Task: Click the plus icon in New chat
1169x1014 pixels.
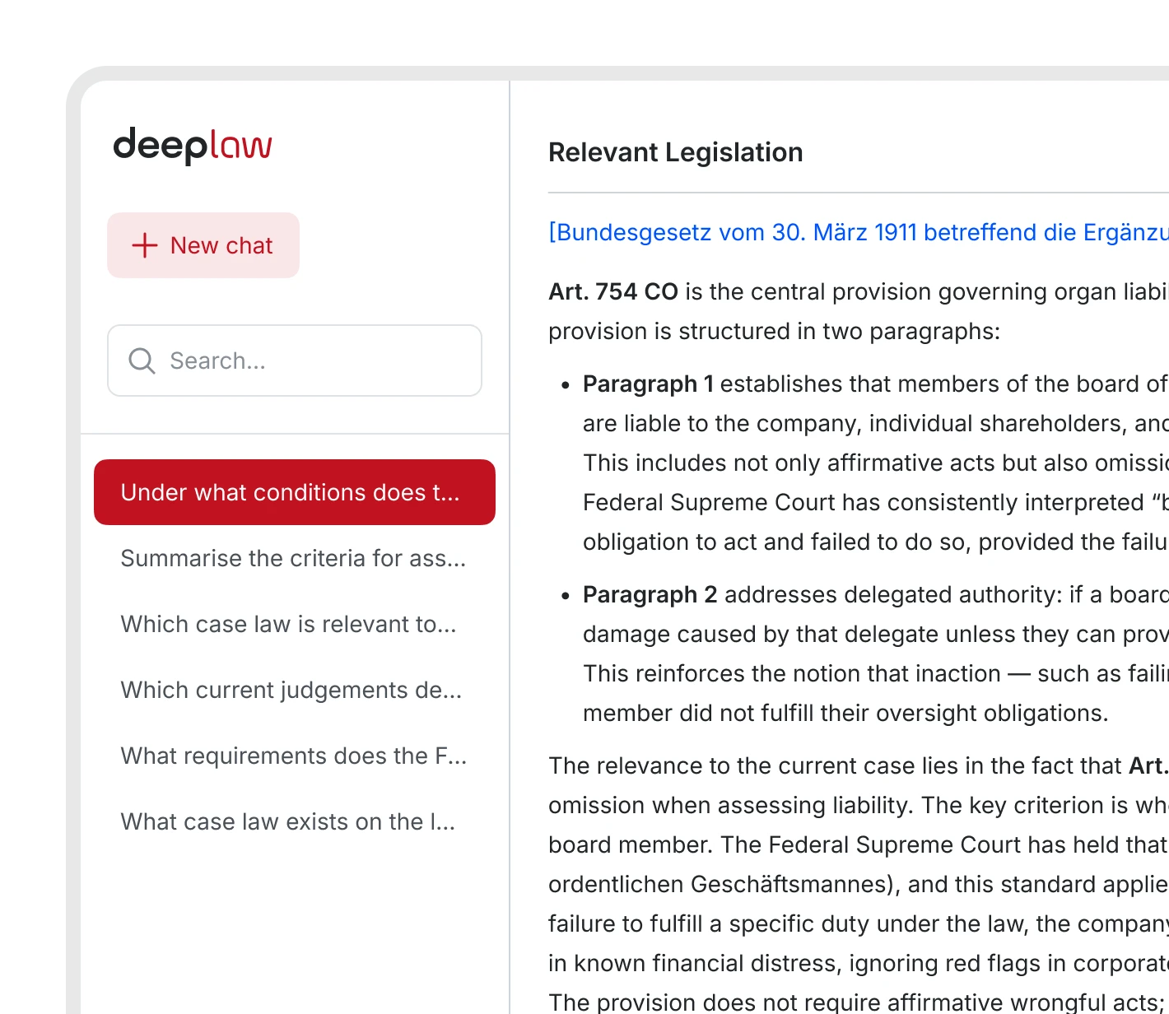Action: (x=145, y=245)
